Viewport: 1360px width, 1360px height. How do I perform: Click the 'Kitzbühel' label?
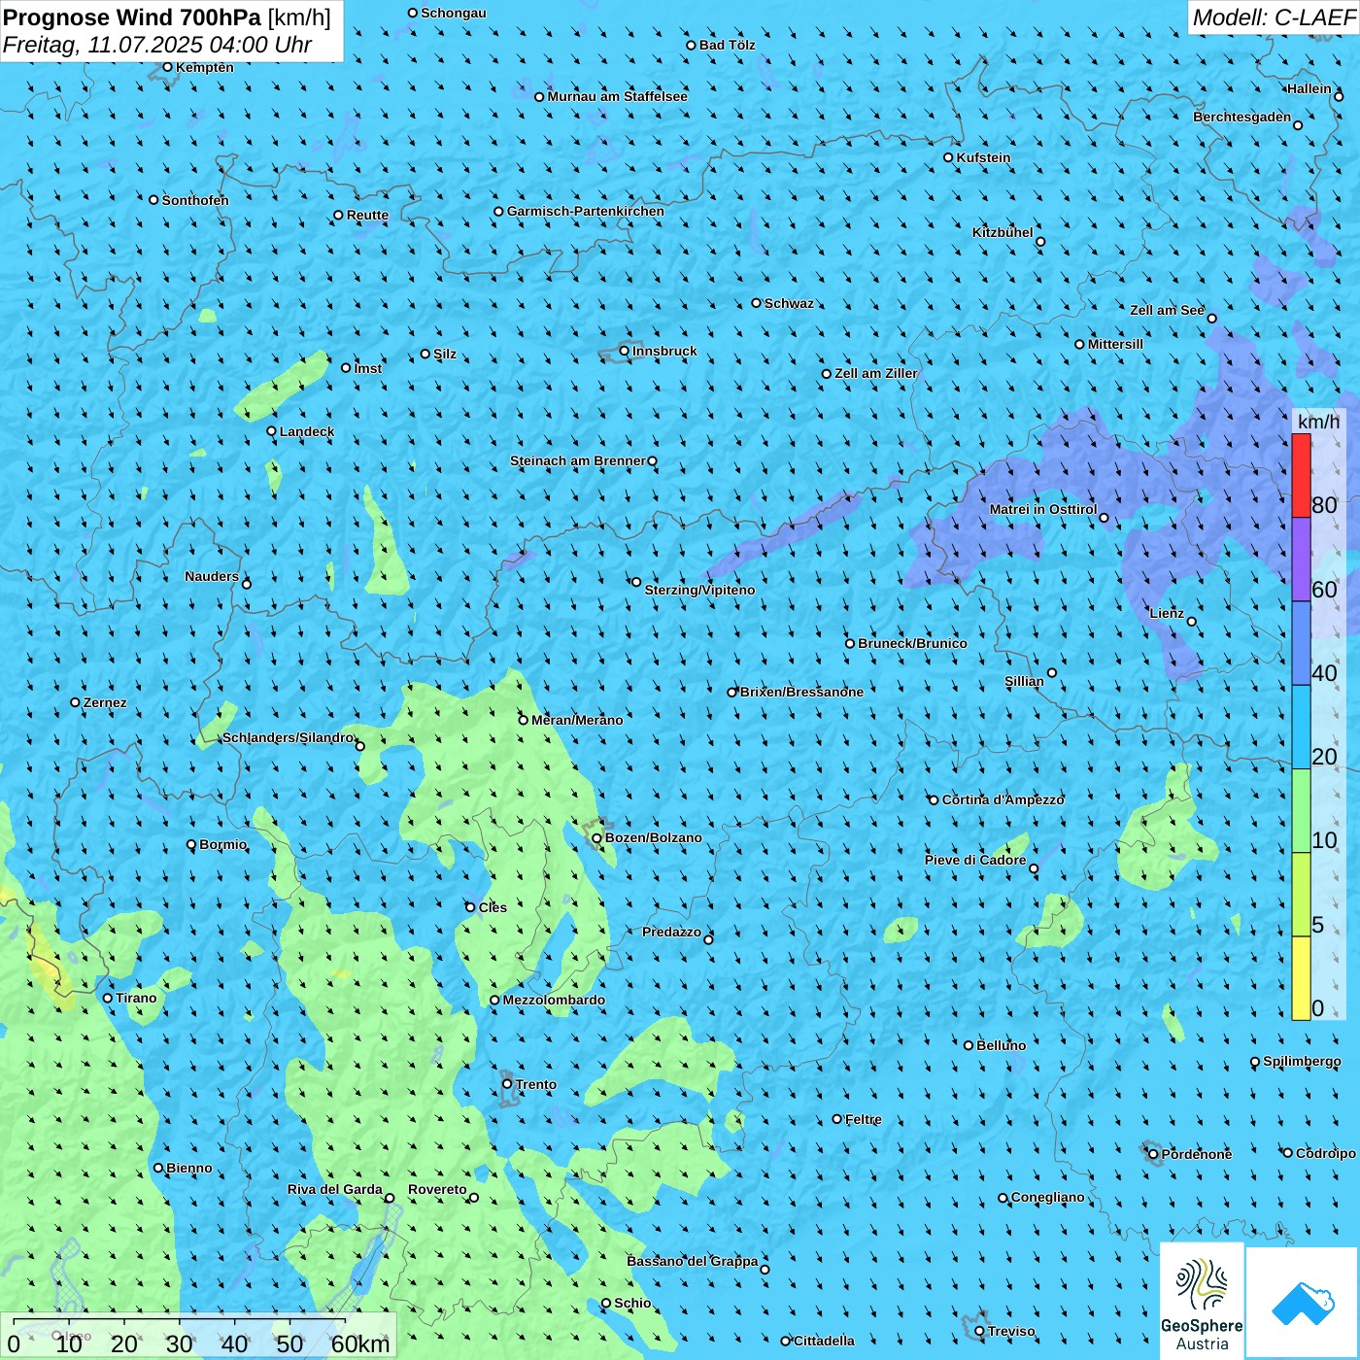1003,232
